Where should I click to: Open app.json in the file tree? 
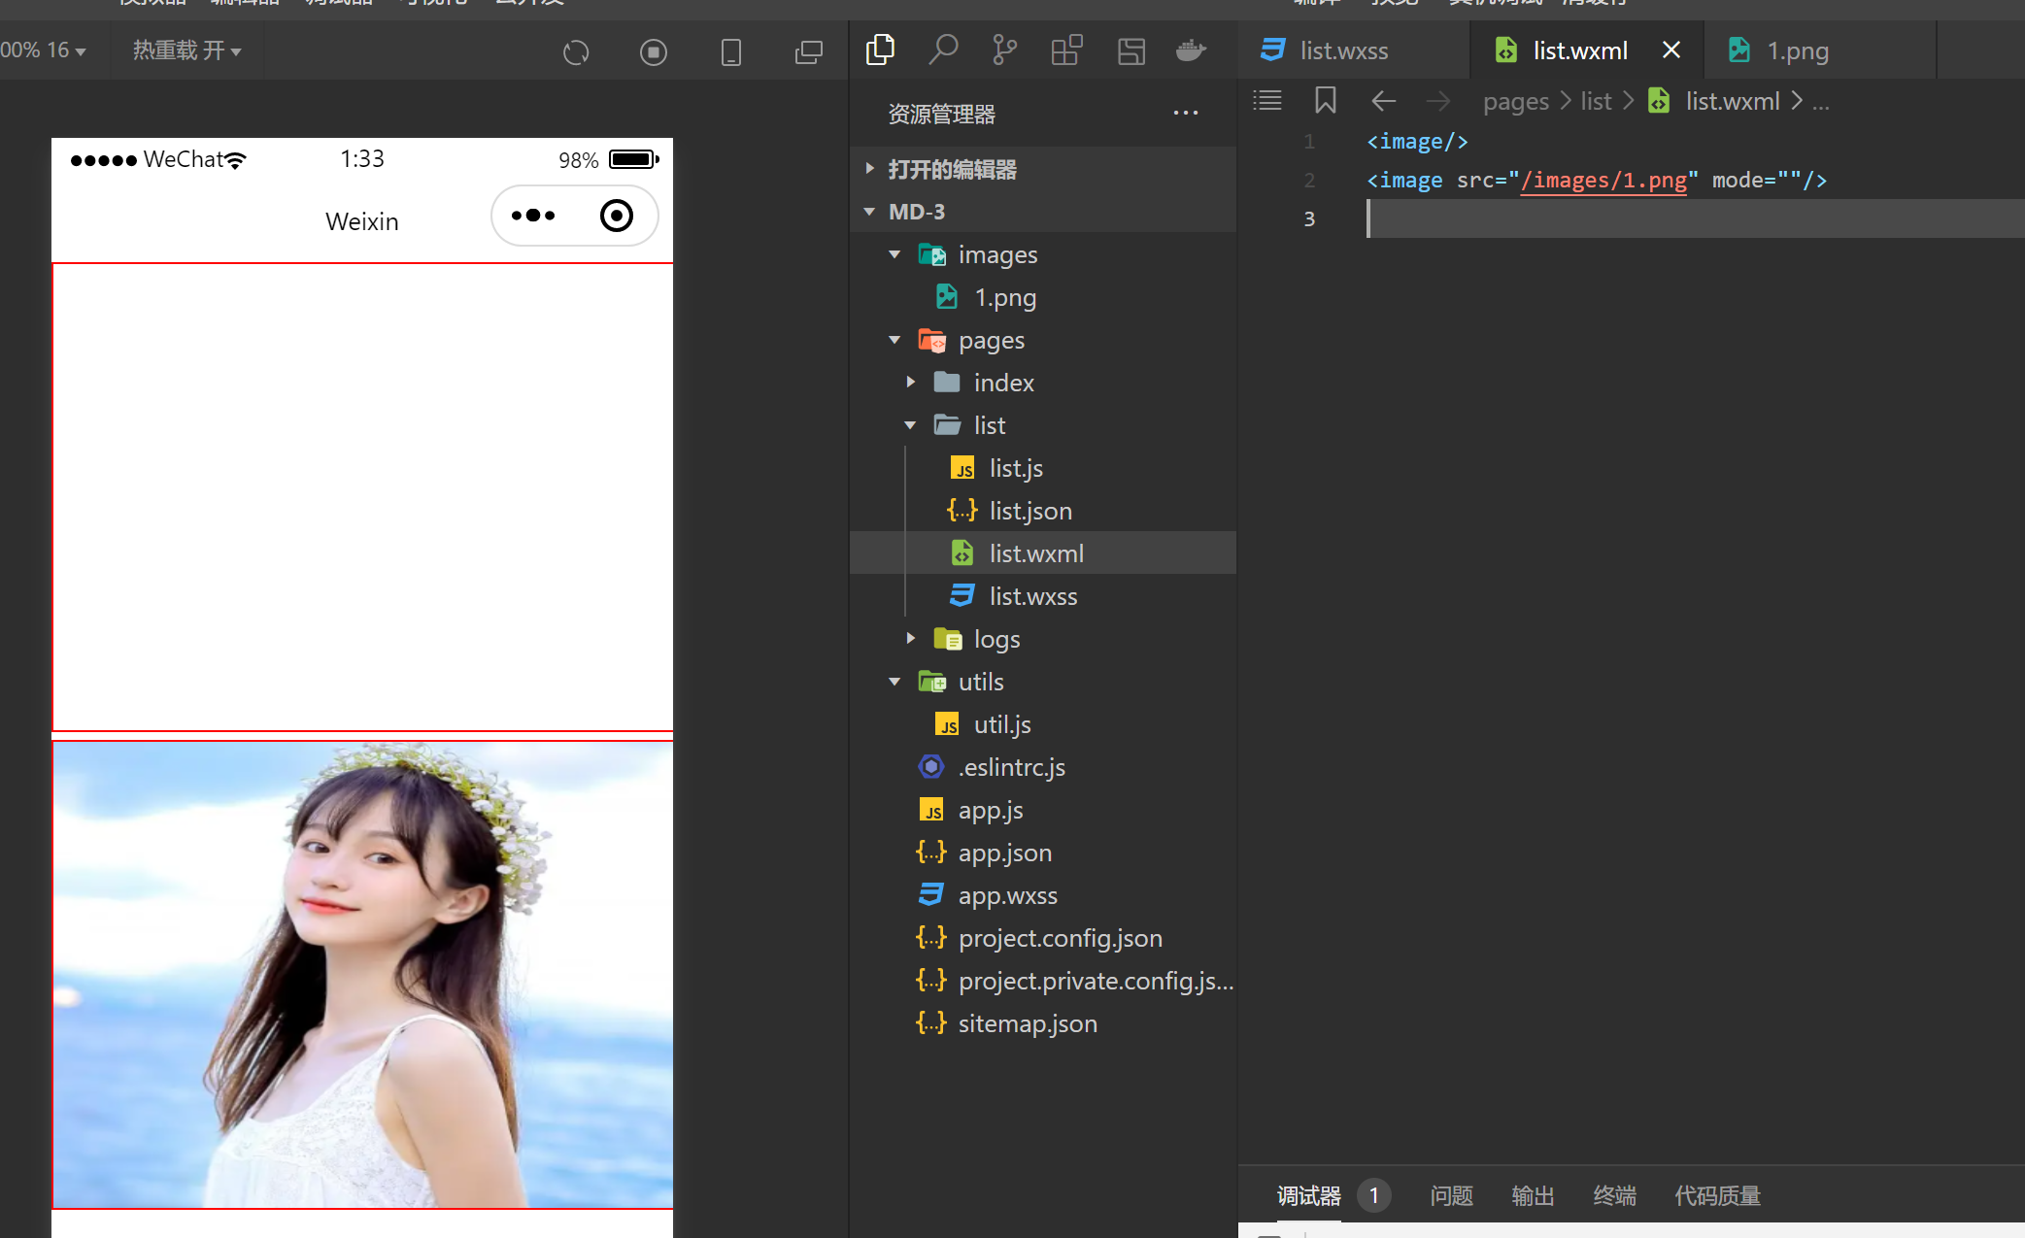(1004, 853)
